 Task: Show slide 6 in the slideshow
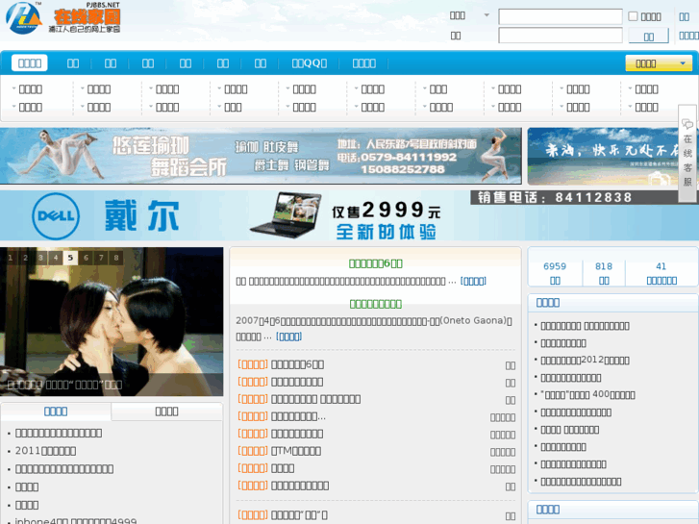coord(86,258)
